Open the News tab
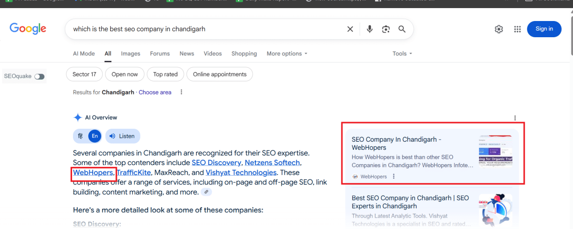 click(x=187, y=53)
